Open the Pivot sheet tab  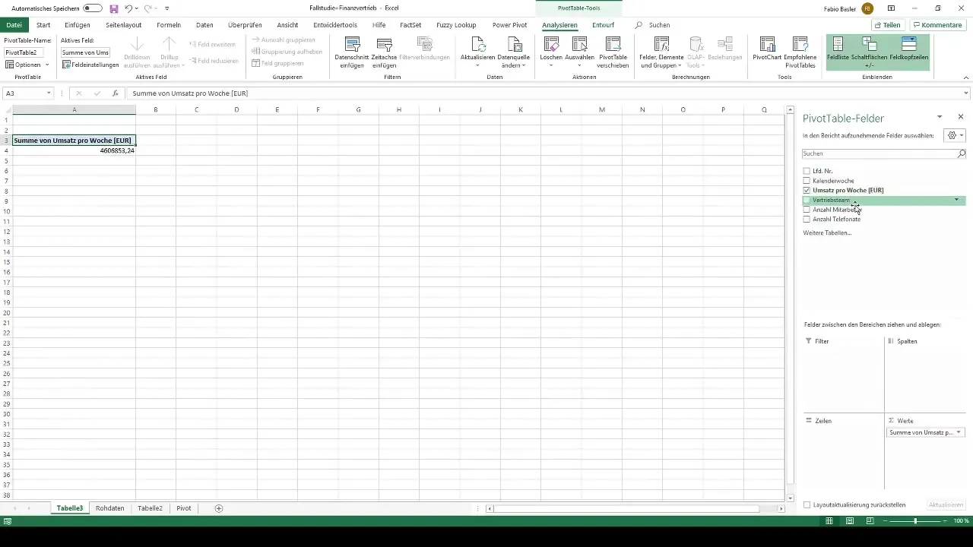(184, 508)
